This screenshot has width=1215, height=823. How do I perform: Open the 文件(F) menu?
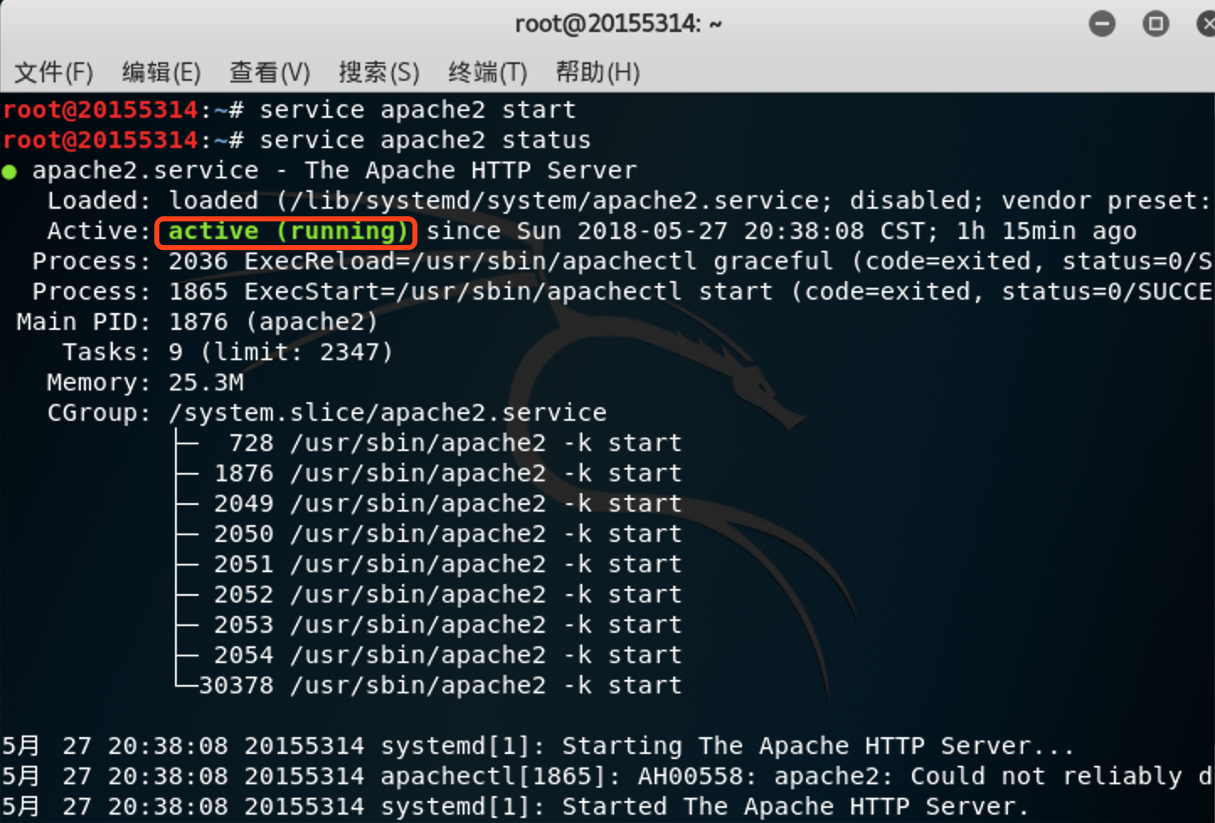[x=54, y=72]
